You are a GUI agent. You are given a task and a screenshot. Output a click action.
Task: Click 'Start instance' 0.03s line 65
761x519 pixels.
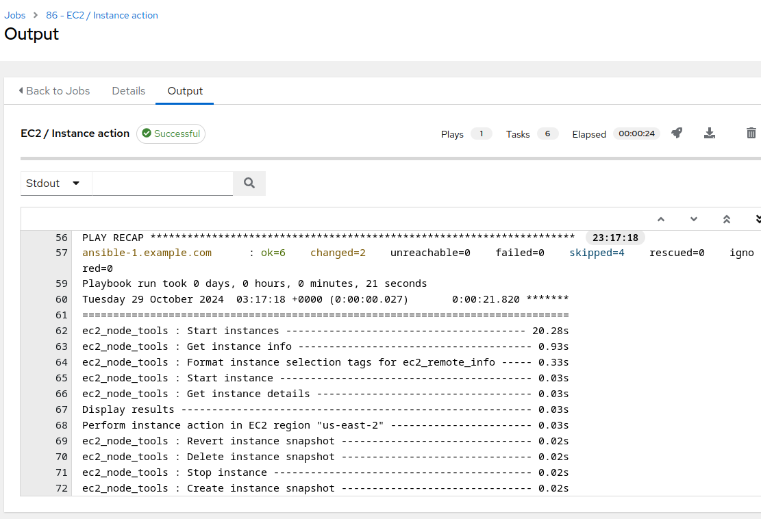325,378
